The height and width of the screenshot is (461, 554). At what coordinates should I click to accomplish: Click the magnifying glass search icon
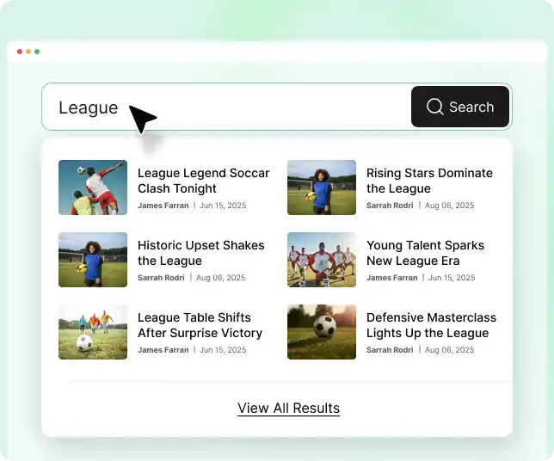[x=434, y=107]
